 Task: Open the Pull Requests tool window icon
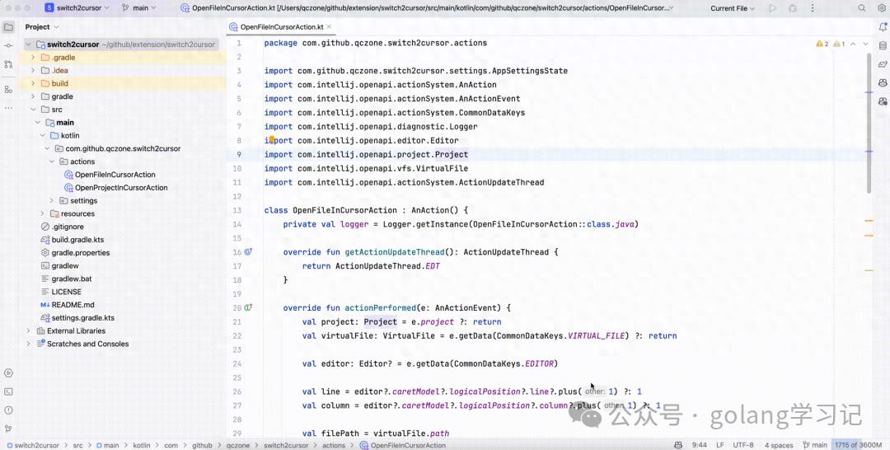[x=8, y=64]
